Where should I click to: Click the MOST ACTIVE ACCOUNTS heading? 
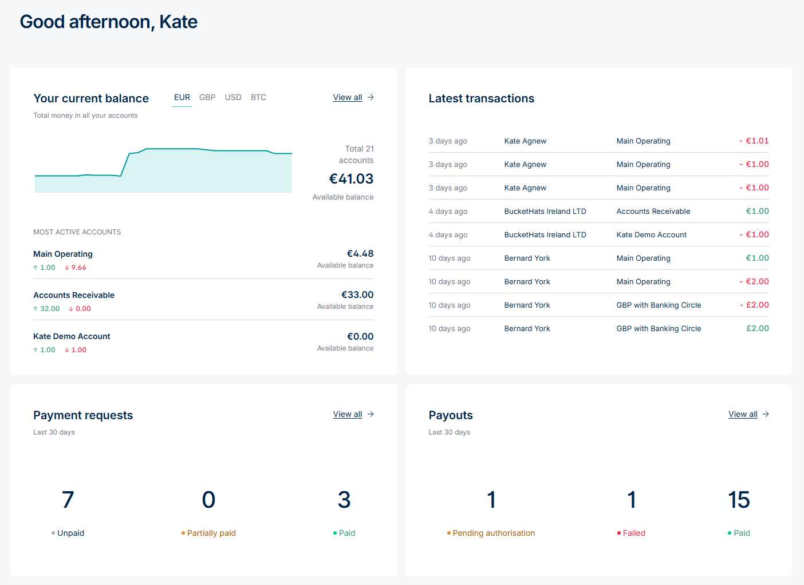point(77,232)
